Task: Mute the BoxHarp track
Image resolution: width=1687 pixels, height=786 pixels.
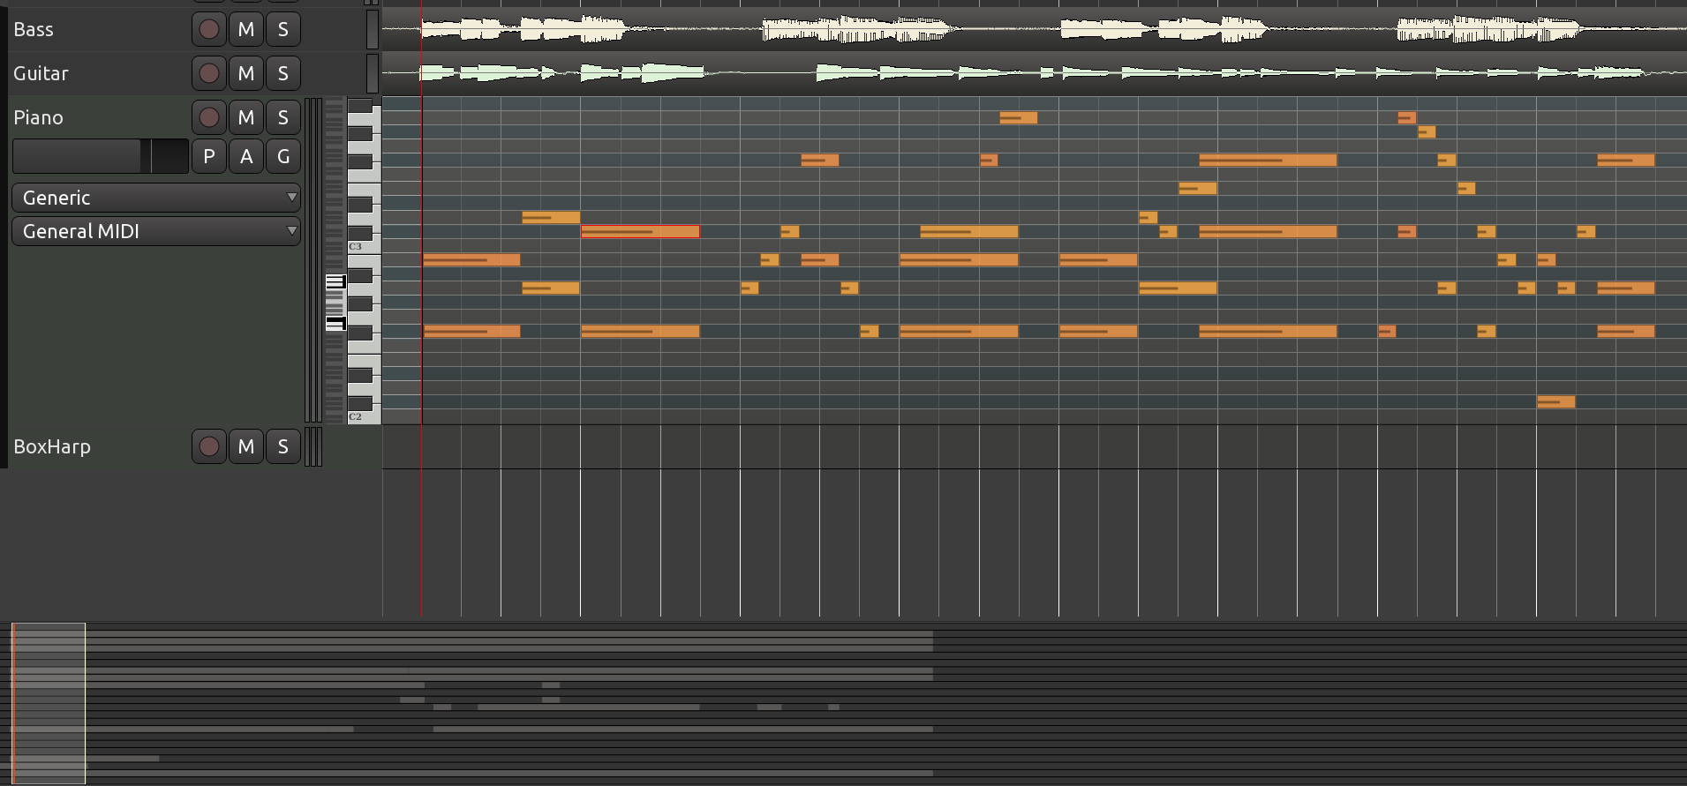Action: pos(246,446)
